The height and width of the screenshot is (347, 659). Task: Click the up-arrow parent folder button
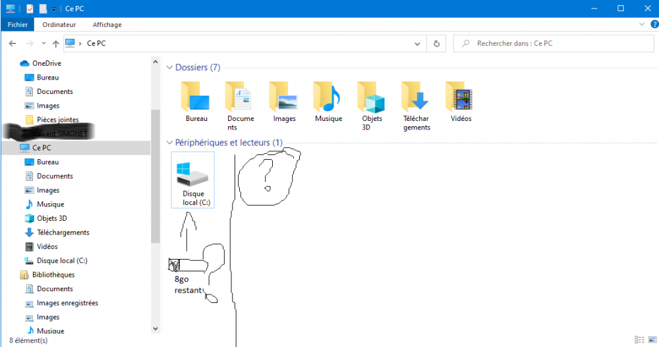coord(55,43)
